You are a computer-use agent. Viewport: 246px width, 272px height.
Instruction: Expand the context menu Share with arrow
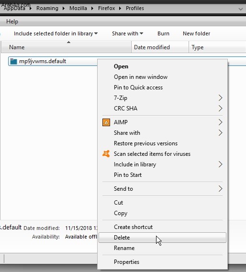[x=220, y=133]
